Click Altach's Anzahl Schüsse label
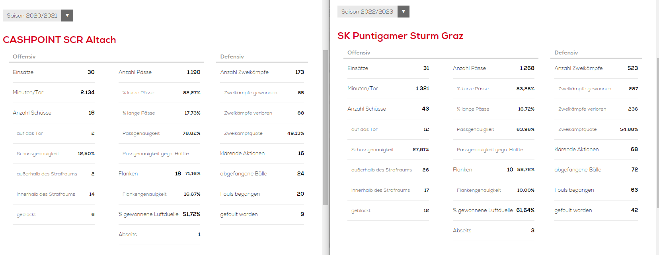659x255 pixels. coord(32,113)
